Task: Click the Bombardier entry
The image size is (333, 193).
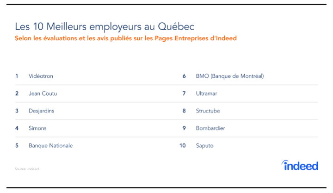Action: point(210,128)
